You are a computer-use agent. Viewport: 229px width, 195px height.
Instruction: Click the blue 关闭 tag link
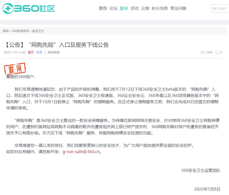click(x=39, y=52)
